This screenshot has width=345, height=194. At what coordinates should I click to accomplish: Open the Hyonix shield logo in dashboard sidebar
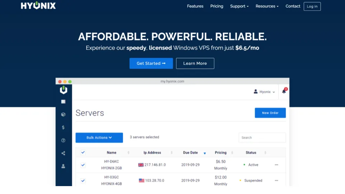[64, 90]
